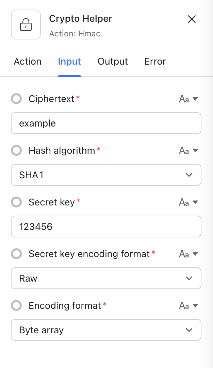Select the Secret key field containing 123456

(x=106, y=227)
